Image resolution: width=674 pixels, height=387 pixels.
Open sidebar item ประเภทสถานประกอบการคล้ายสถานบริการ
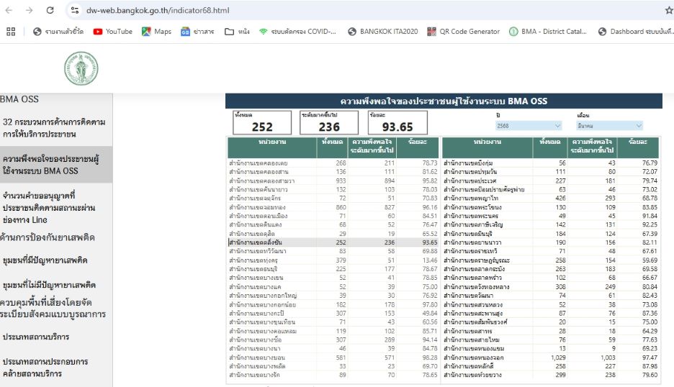point(45,368)
